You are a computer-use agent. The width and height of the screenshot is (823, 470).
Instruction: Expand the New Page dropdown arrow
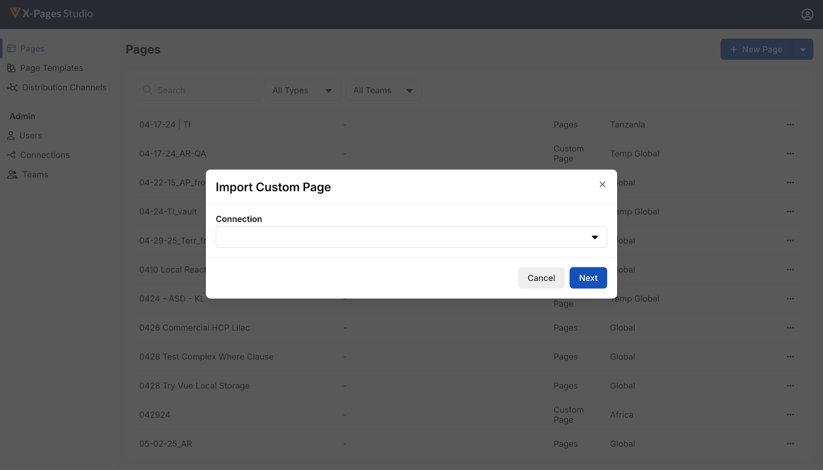803,49
